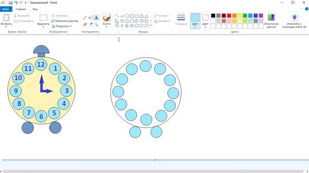Click number 12 circle on the clock
This screenshot has height=173, width=309.
pyautogui.click(x=41, y=64)
